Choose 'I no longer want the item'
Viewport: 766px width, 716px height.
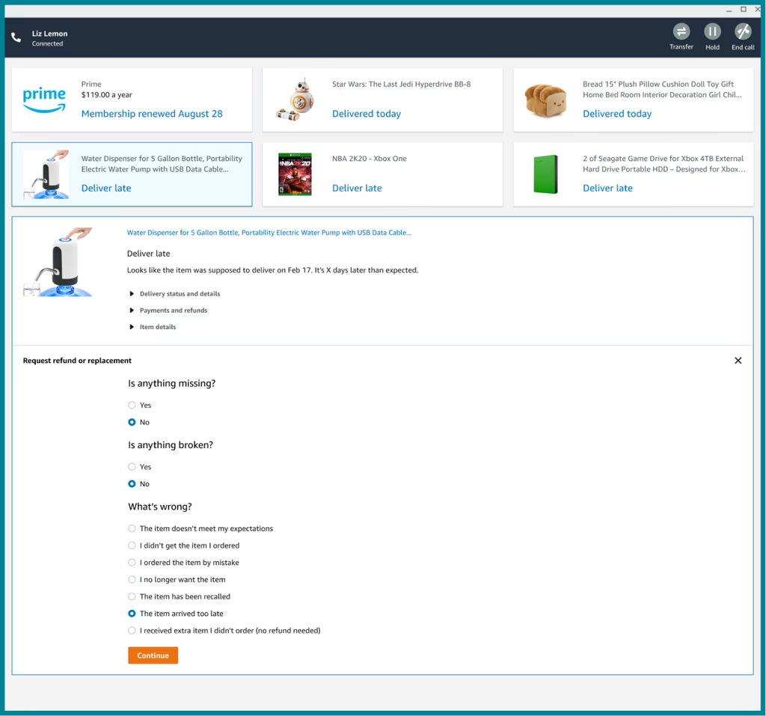coord(132,580)
